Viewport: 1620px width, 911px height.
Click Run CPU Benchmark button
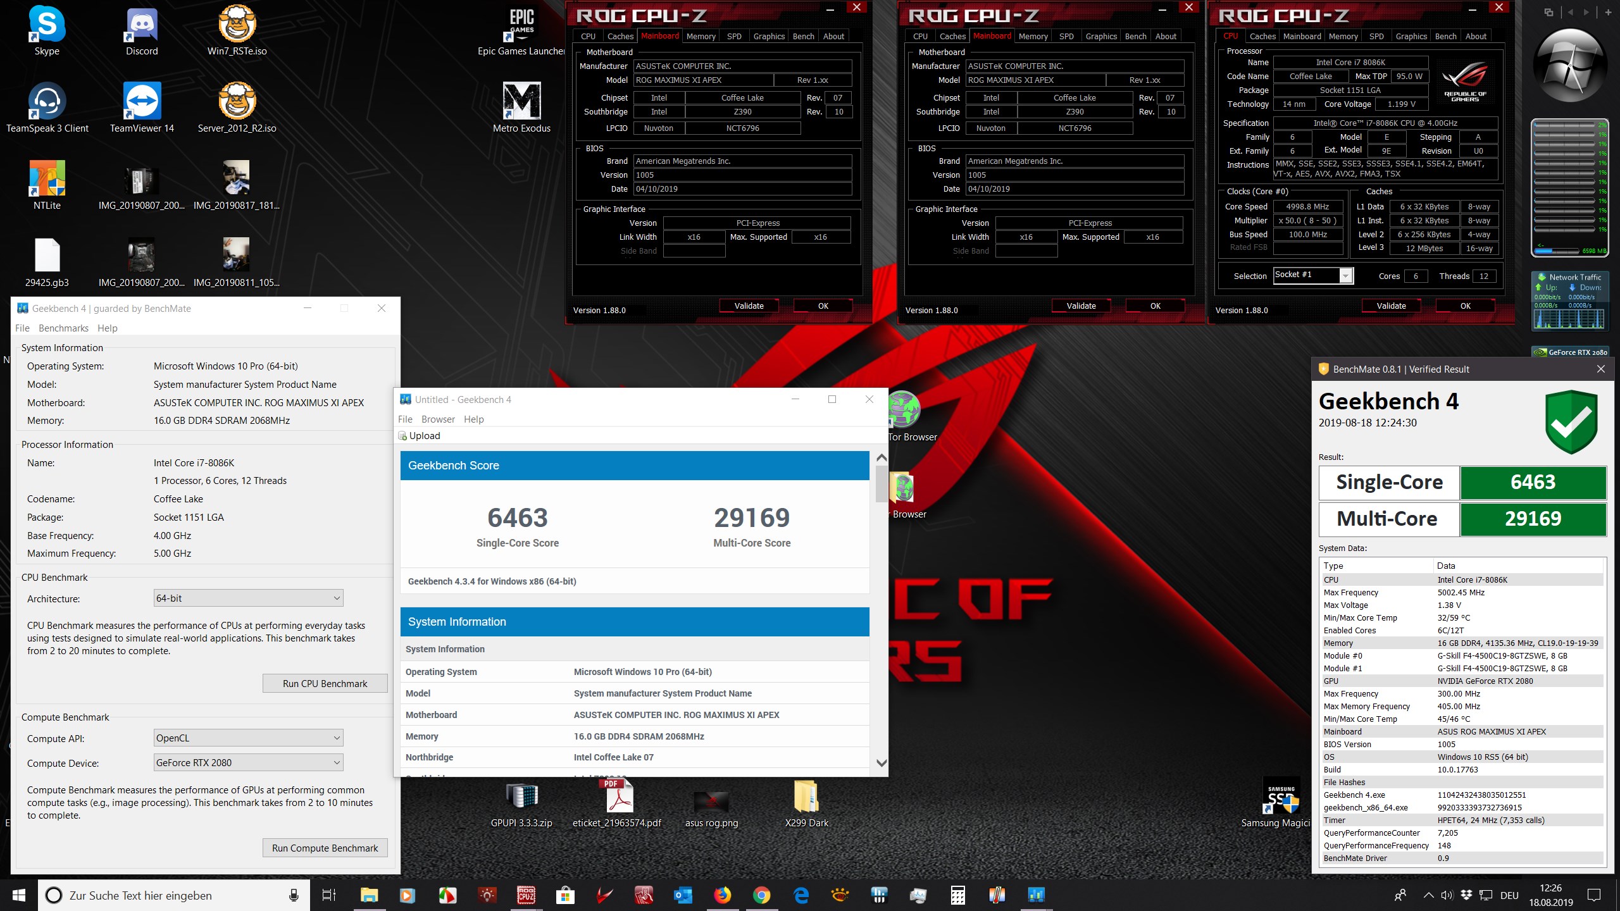point(325,683)
